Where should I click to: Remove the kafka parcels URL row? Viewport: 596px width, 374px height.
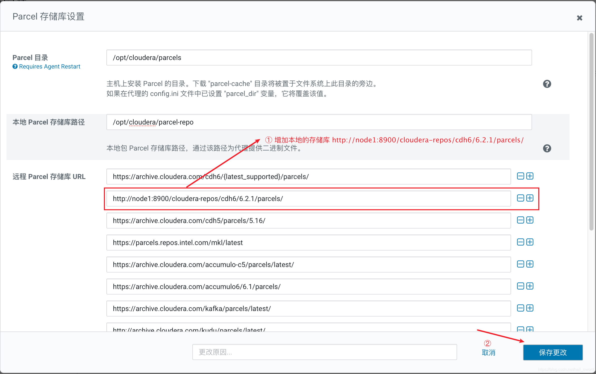[520, 308]
